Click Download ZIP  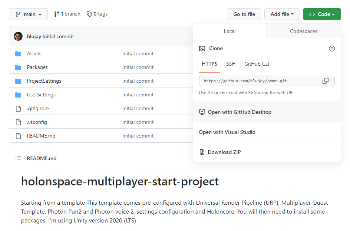(267, 152)
